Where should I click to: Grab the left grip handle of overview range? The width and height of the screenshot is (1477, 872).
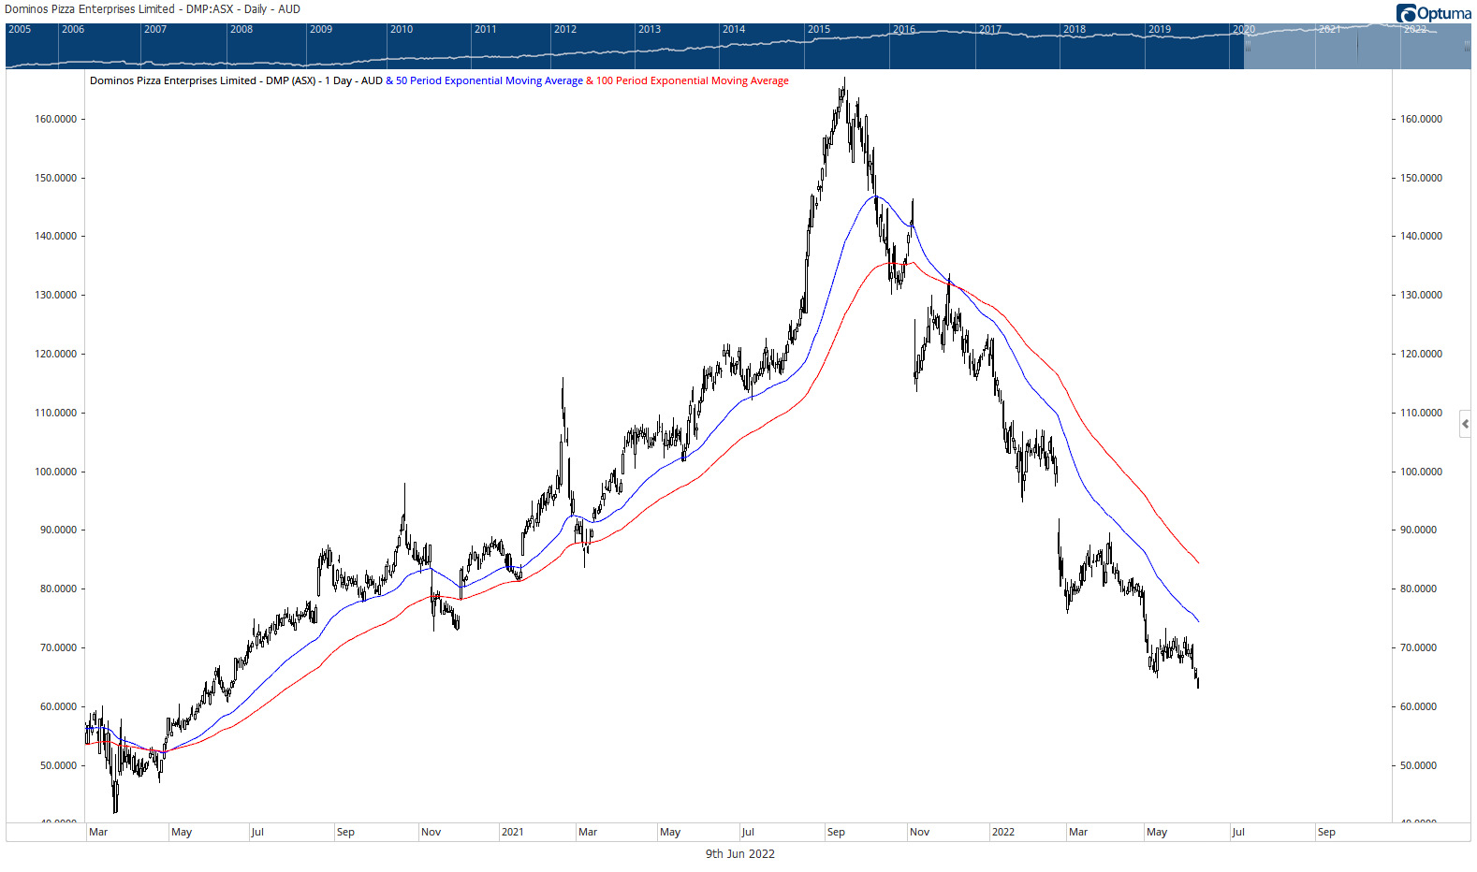click(x=1247, y=45)
